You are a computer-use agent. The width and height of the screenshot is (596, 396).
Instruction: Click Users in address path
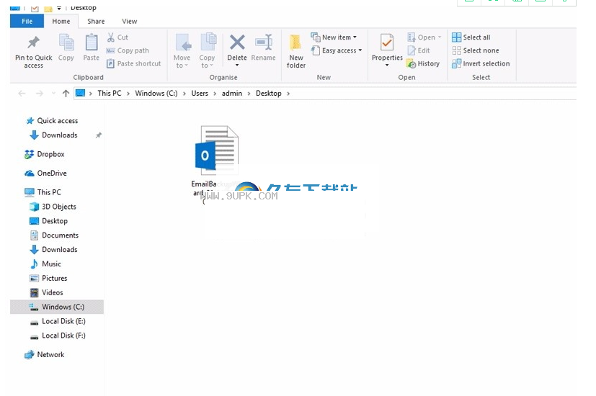tap(200, 94)
